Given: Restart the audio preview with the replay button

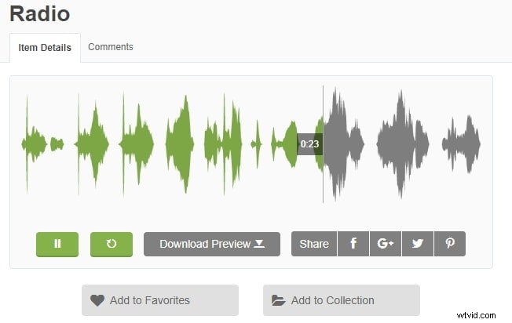Looking at the screenshot, I should click(112, 244).
